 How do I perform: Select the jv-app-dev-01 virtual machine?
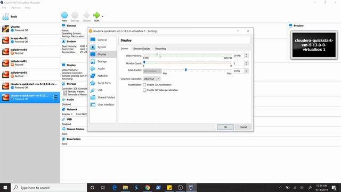(x=30, y=40)
